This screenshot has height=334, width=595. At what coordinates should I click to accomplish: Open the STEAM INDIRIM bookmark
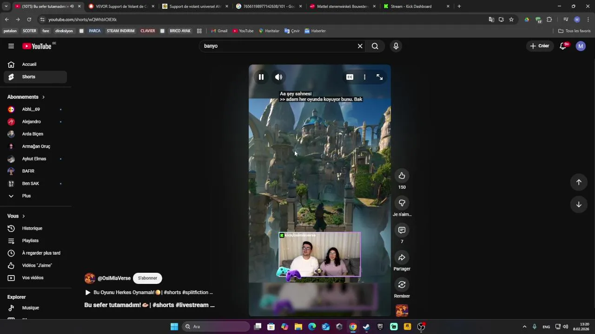(x=120, y=31)
